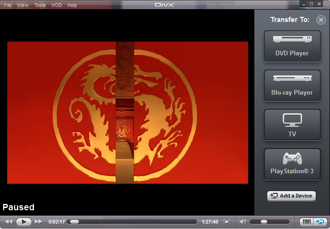Close the Transfer To panel
Viewport: 330px width, 229px height.
(x=321, y=20)
